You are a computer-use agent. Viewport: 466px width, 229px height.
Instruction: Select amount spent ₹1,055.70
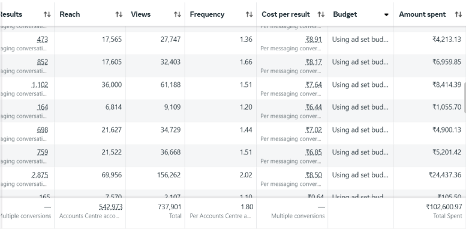pyautogui.click(x=447, y=107)
